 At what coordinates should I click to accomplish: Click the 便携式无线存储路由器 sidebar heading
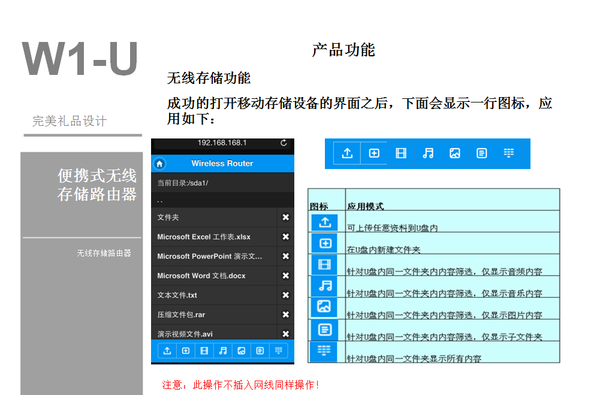[97, 185]
